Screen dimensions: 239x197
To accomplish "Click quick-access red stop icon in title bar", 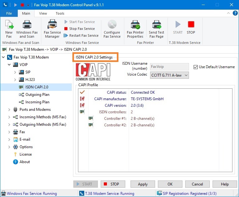I will (22, 5).
